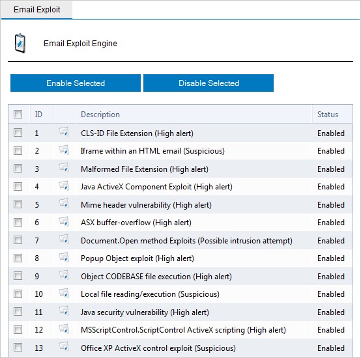361x358 pixels.
Task: Click the Disable Selected button
Action: coord(209,83)
